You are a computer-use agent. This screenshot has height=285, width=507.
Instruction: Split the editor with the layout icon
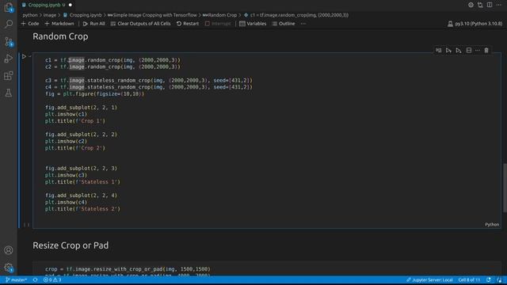(x=490, y=5)
